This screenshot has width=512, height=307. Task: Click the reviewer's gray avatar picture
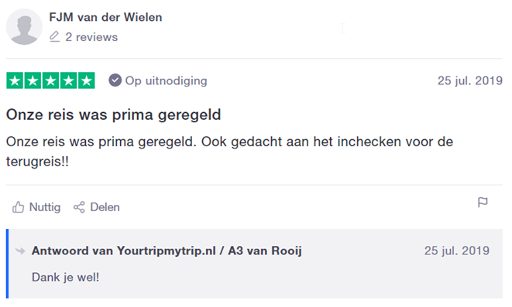tap(24, 27)
